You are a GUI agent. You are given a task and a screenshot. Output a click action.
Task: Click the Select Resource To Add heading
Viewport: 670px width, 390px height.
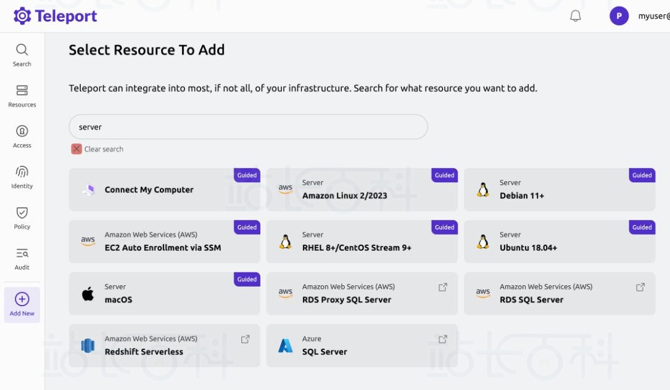pyautogui.click(x=147, y=50)
